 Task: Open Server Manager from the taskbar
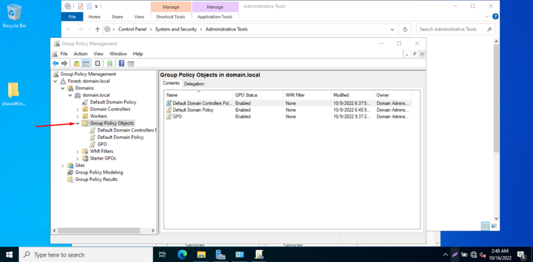(221, 255)
